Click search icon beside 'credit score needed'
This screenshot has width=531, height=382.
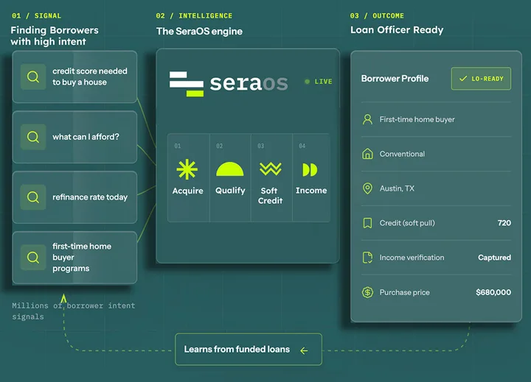[33, 77]
